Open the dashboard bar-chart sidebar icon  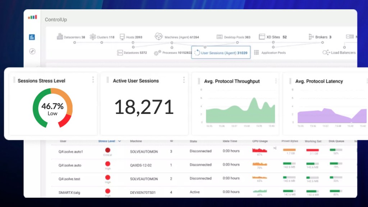pos(32,37)
